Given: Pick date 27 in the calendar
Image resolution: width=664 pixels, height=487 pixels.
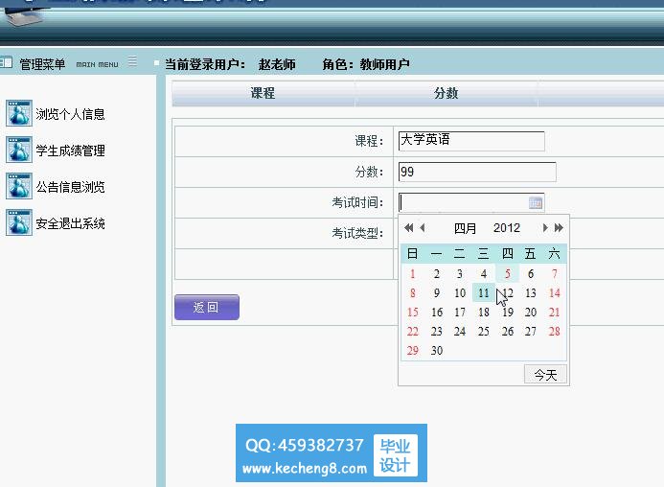Looking at the screenshot, I should 531,332.
